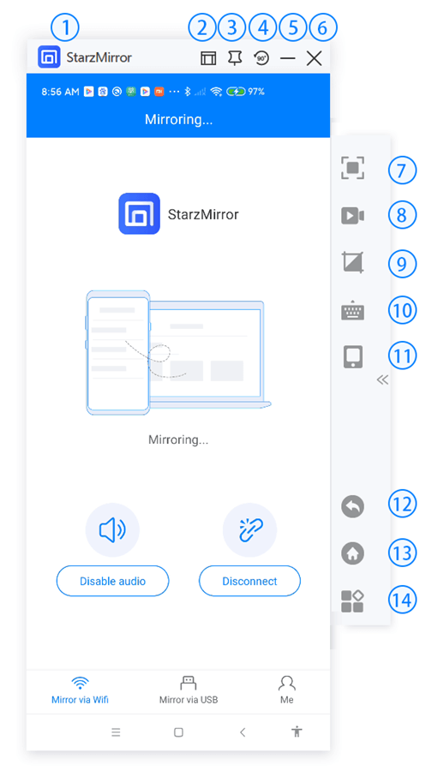Open the apps grid icon in the sidebar

point(352,601)
